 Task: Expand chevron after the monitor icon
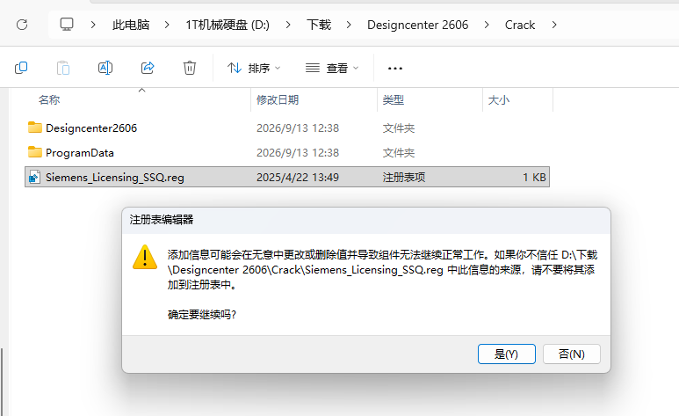click(x=92, y=25)
